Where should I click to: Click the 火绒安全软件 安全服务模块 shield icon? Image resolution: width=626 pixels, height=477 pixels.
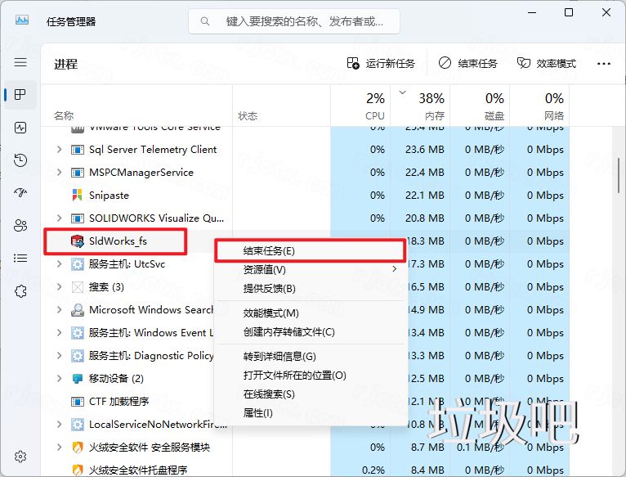[77, 448]
